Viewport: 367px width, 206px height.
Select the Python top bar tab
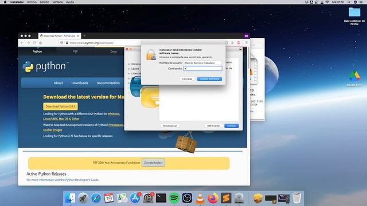click(x=37, y=51)
